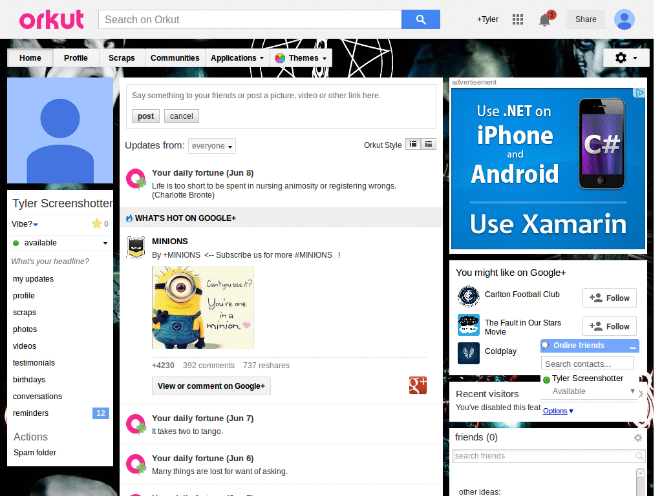Viewport: 662px width, 496px height.
Task: Click the Jun 8 daily fortune icon
Action: [x=136, y=179]
